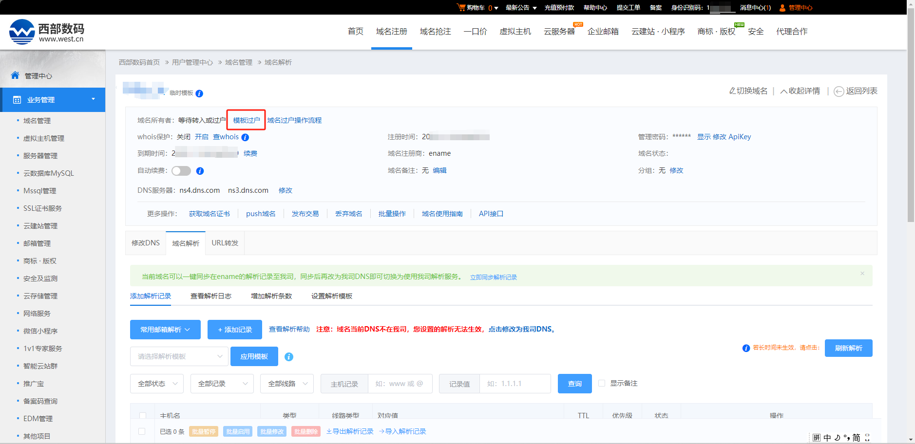Click the 添加记录 button
This screenshot has width=915, height=444.
[235, 330]
